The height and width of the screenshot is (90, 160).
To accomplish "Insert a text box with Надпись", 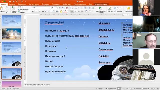I will 118,11.
